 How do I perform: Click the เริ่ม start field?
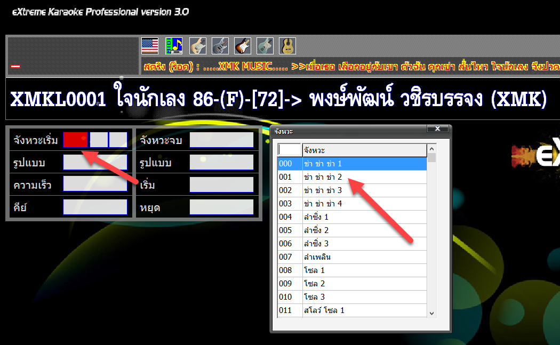[x=221, y=184]
